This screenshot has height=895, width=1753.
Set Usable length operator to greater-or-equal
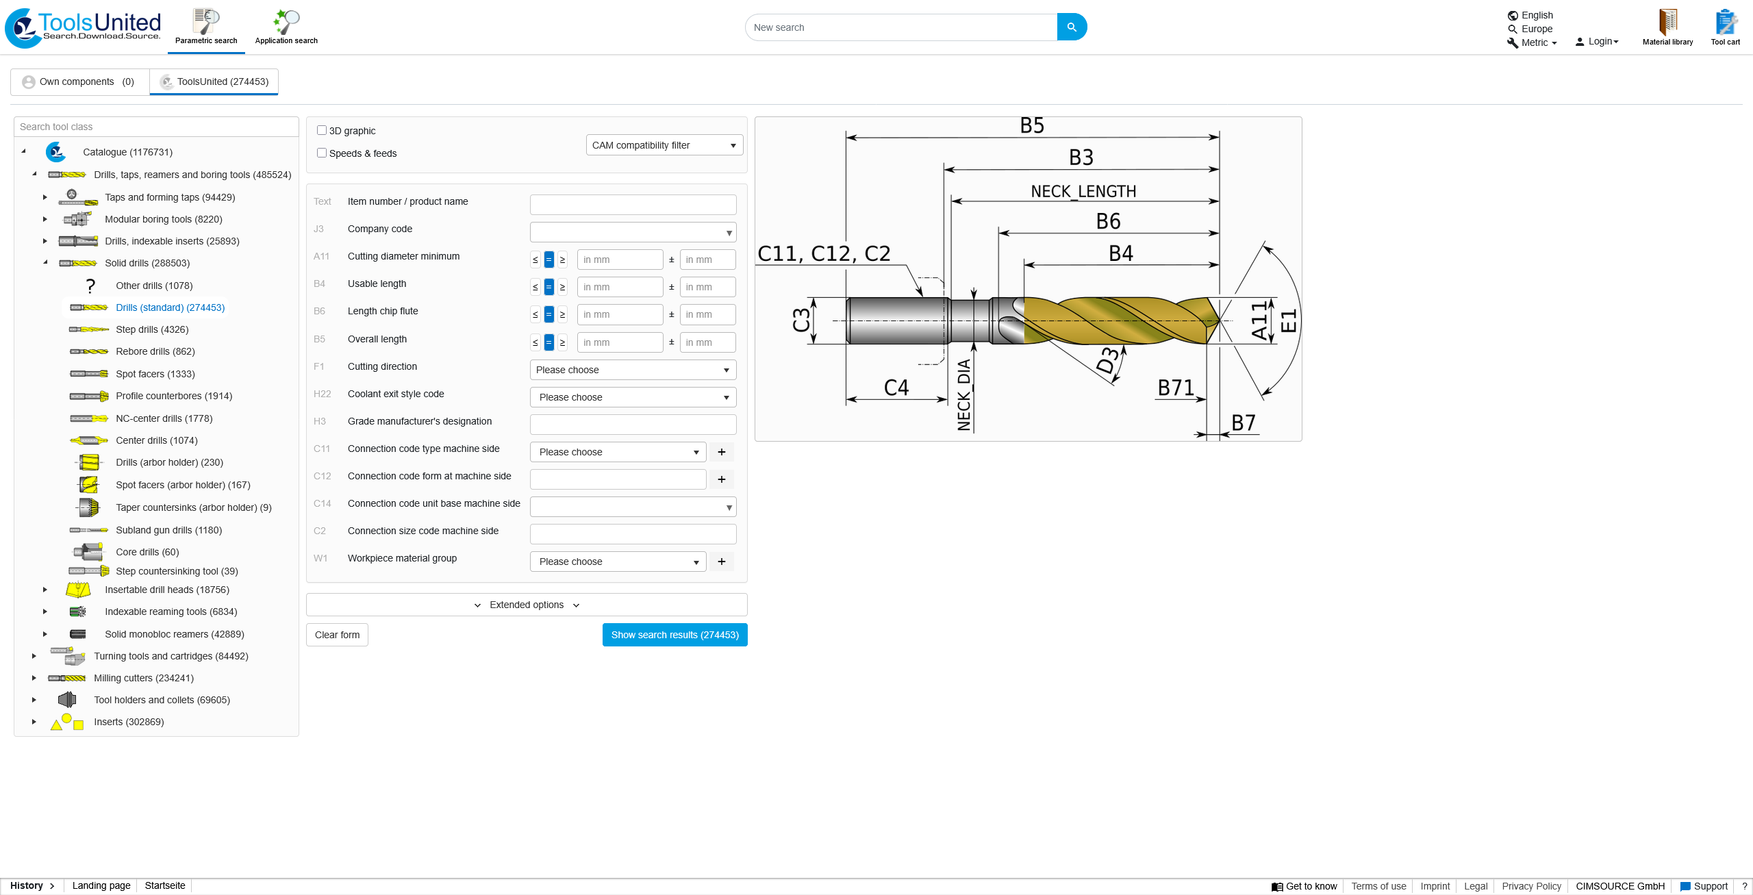click(562, 287)
